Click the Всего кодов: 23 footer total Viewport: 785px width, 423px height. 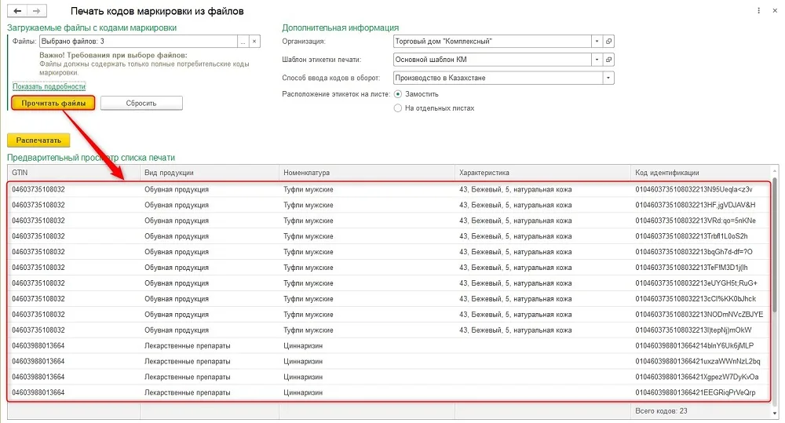coord(661,411)
